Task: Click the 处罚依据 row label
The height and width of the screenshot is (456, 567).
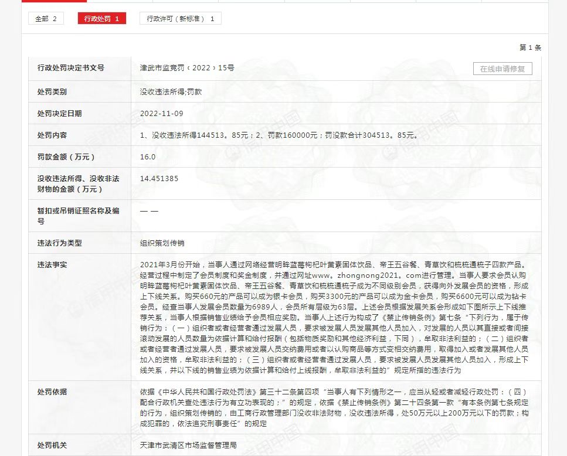Action: (x=52, y=392)
